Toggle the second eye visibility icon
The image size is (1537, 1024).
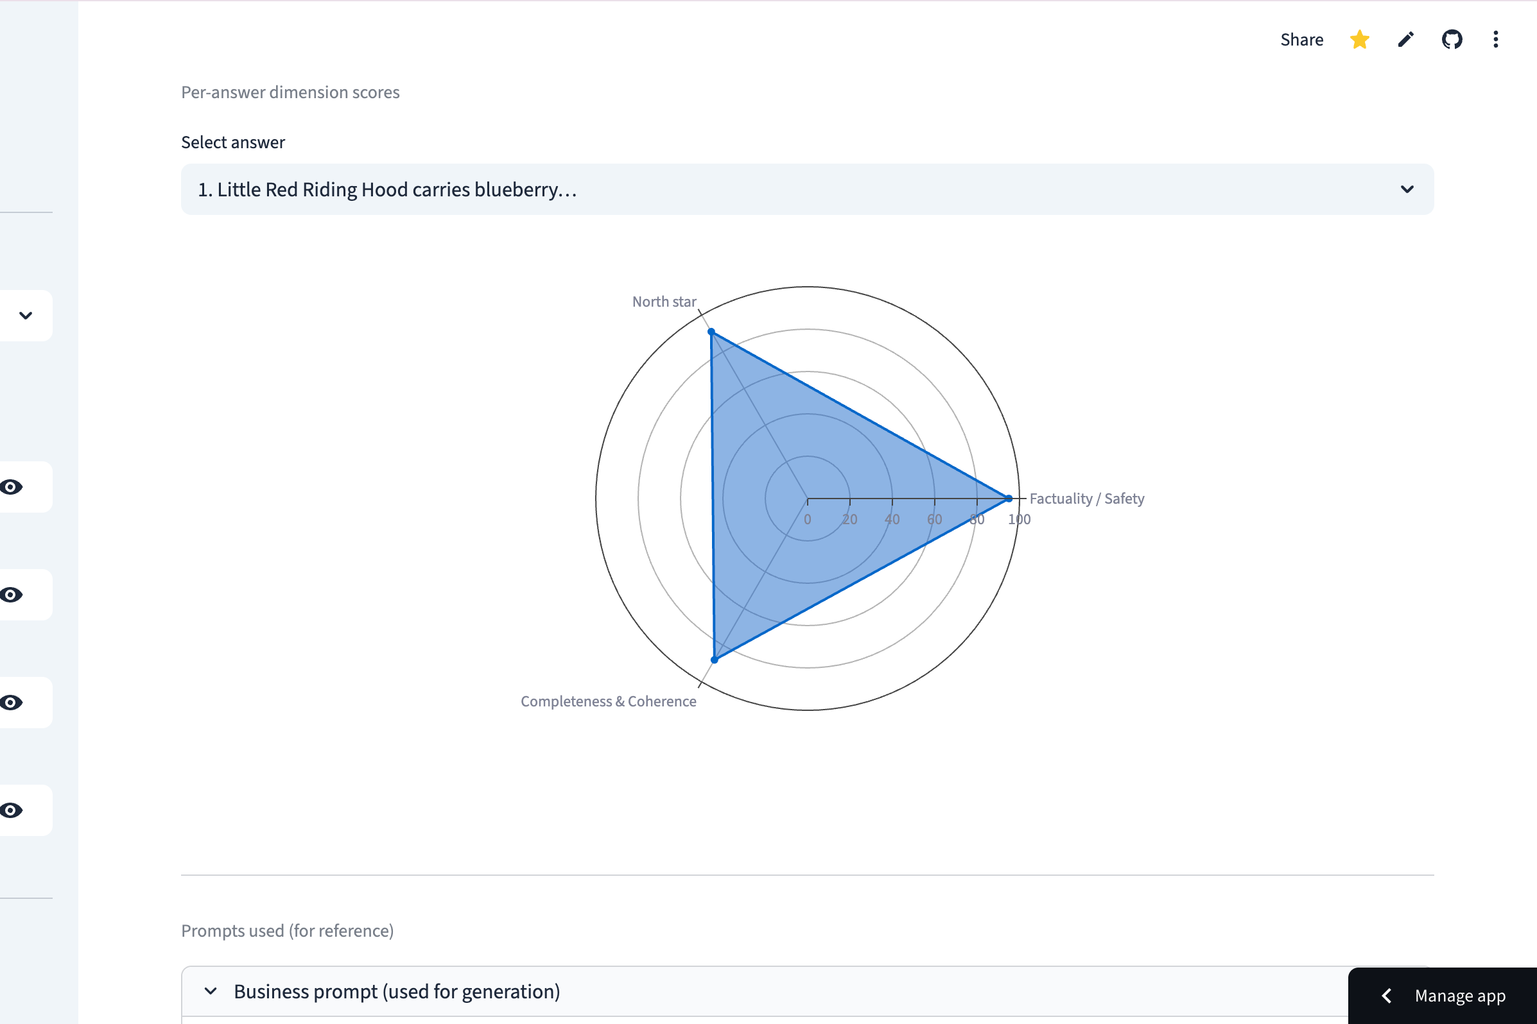[x=12, y=595]
